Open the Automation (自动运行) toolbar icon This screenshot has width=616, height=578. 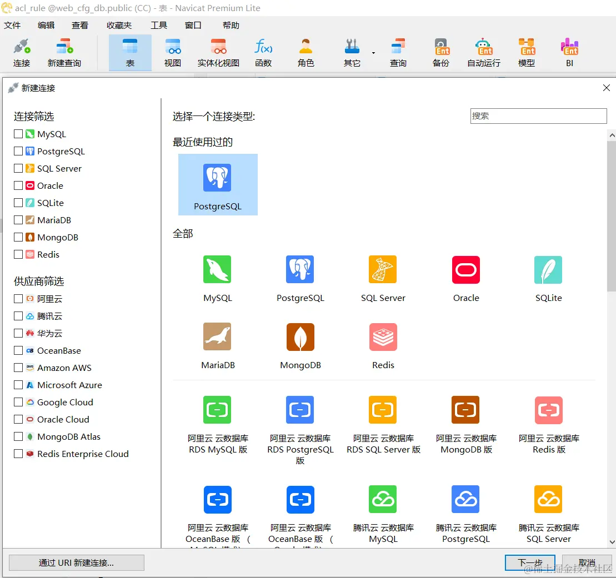click(484, 53)
